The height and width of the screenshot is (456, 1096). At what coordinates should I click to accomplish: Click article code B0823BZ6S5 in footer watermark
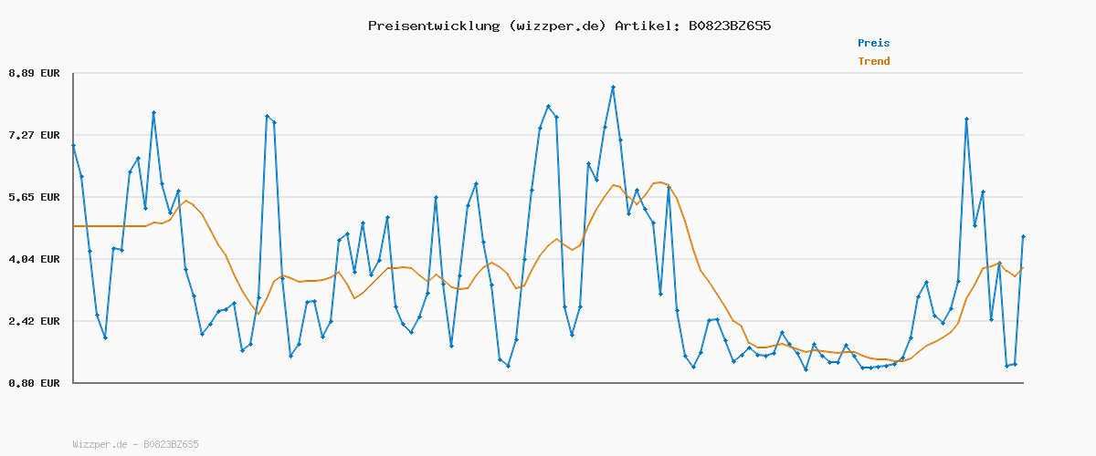pyautogui.click(x=171, y=445)
